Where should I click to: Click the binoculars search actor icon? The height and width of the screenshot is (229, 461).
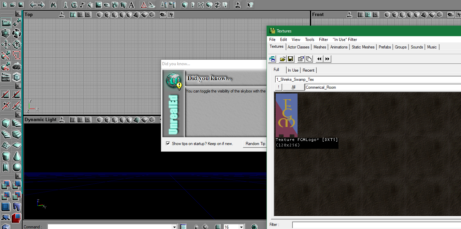click(53, 5)
